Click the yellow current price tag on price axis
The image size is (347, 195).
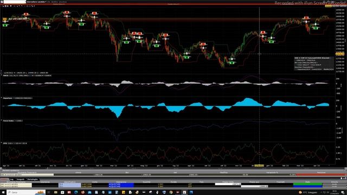340,54
